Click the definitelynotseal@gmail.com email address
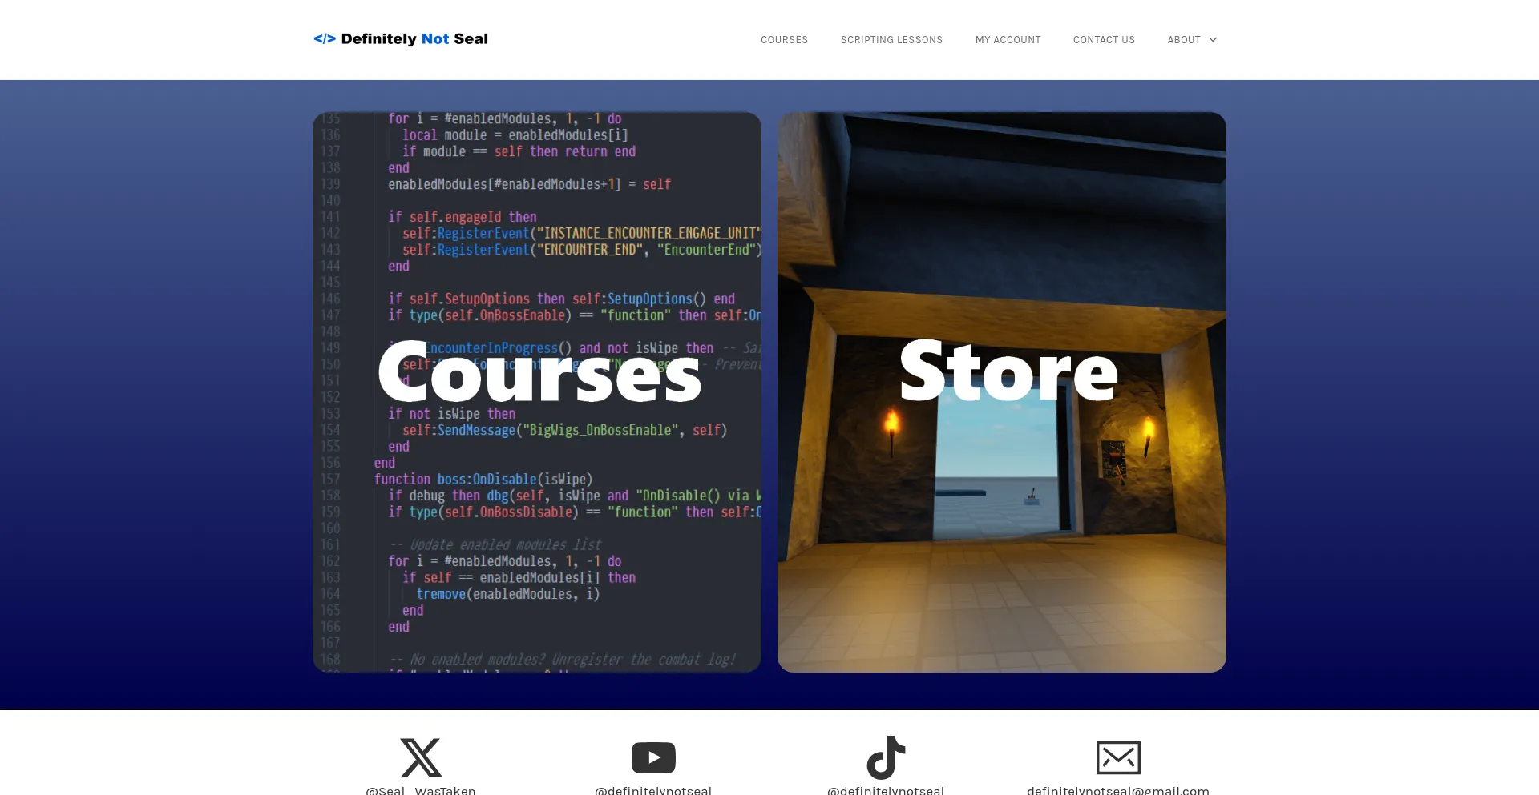 [x=1118, y=790]
